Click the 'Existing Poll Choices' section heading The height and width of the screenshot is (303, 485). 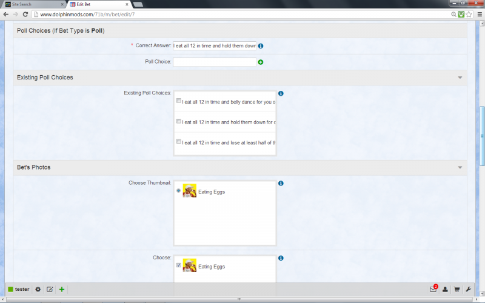coord(45,78)
